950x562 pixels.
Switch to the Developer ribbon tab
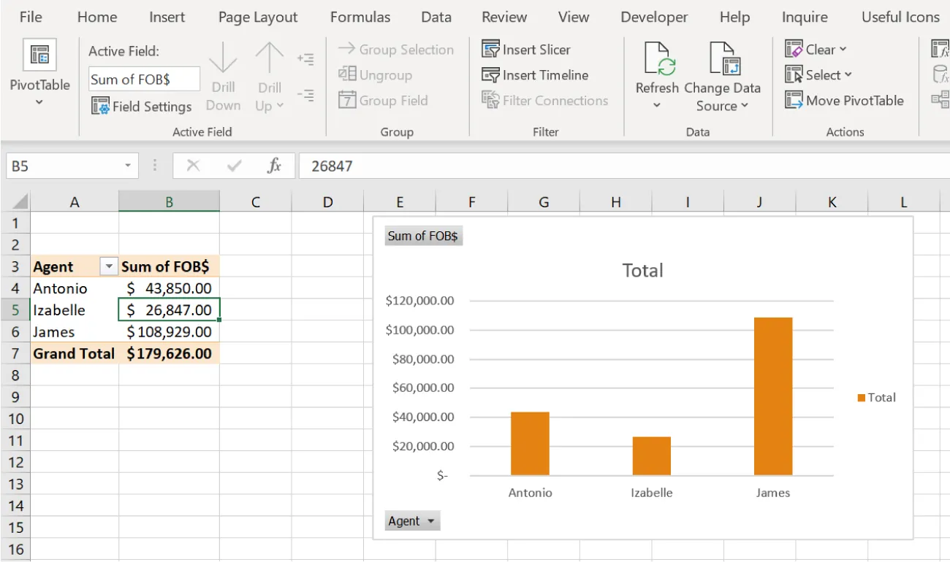[653, 16]
